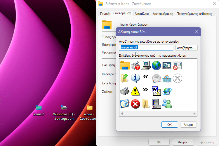Select the yellow warning triangle icon
Screen dimensions: 219x146
135,91
